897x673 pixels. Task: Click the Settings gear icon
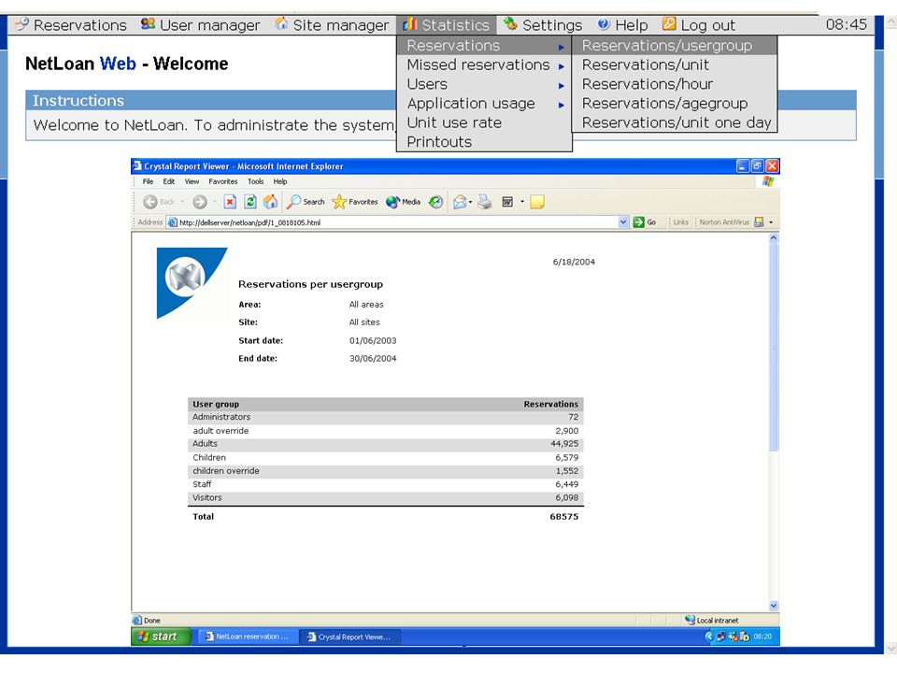click(510, 24)
